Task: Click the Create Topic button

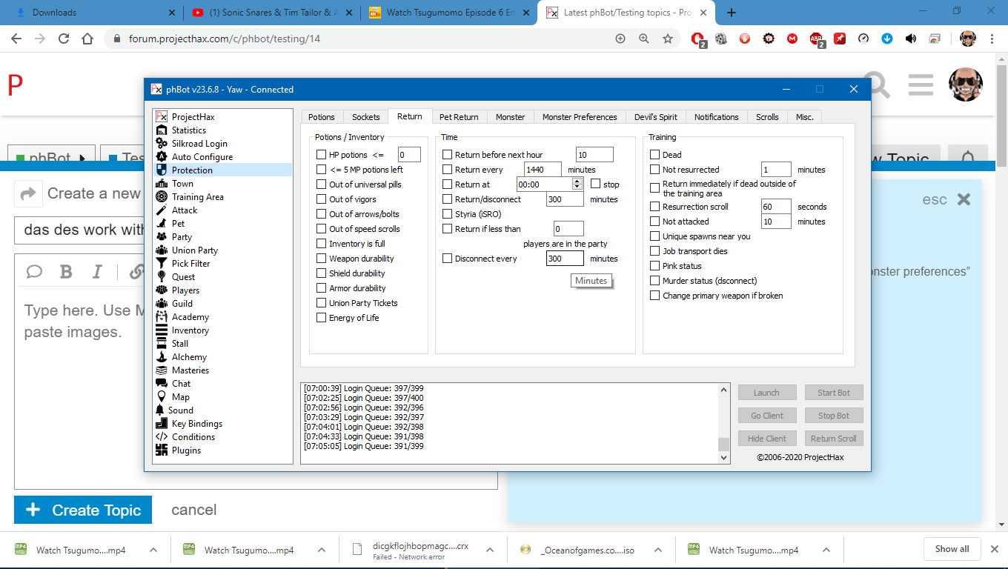Action: [x=83, y=510]
